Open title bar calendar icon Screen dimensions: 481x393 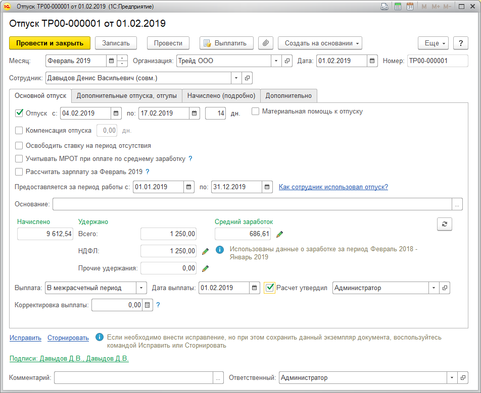tap(410, 7)
